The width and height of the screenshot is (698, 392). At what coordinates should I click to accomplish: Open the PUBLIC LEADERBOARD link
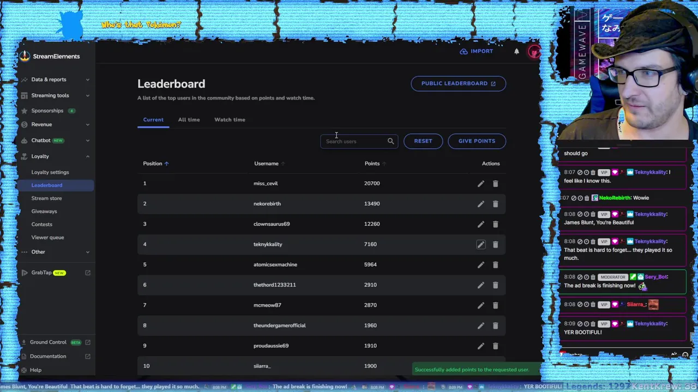click(x=458, y=83)
